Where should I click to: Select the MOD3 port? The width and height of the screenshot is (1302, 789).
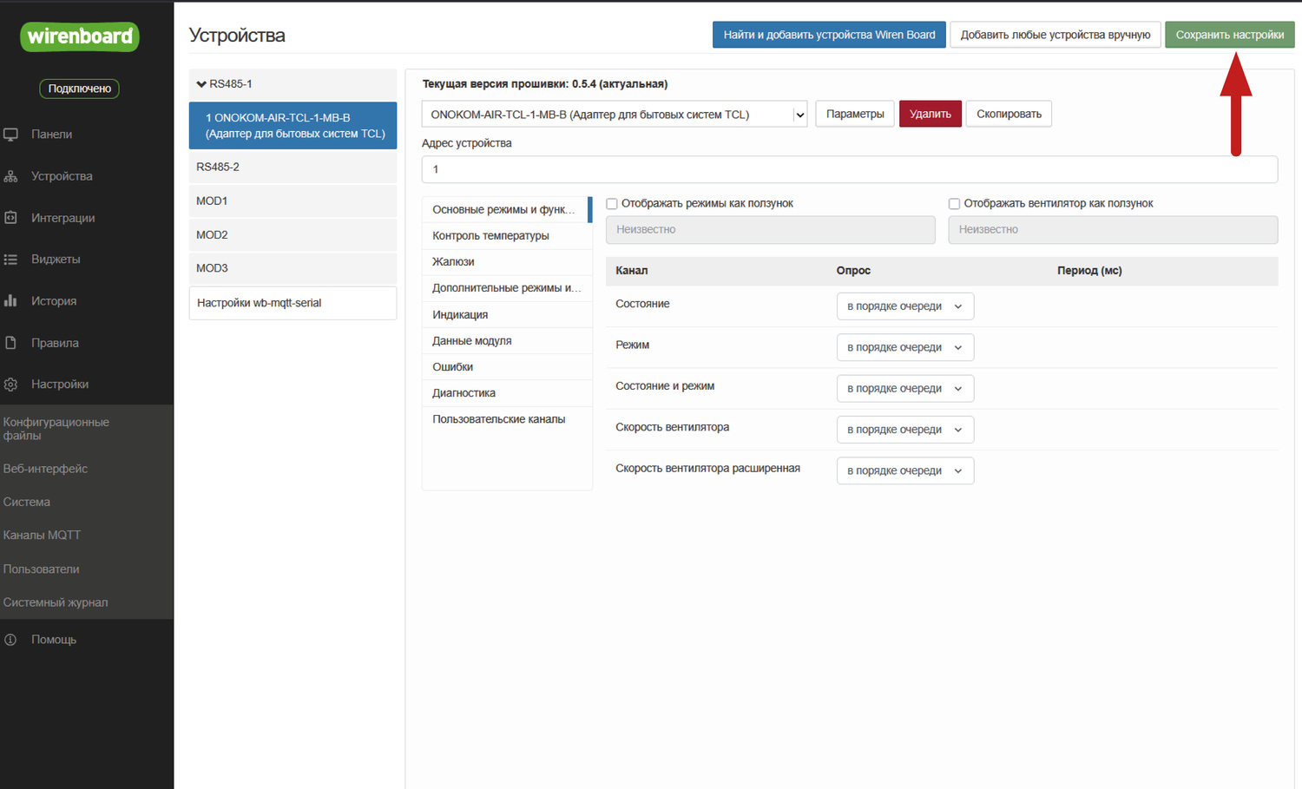click(x=293, y=268)
